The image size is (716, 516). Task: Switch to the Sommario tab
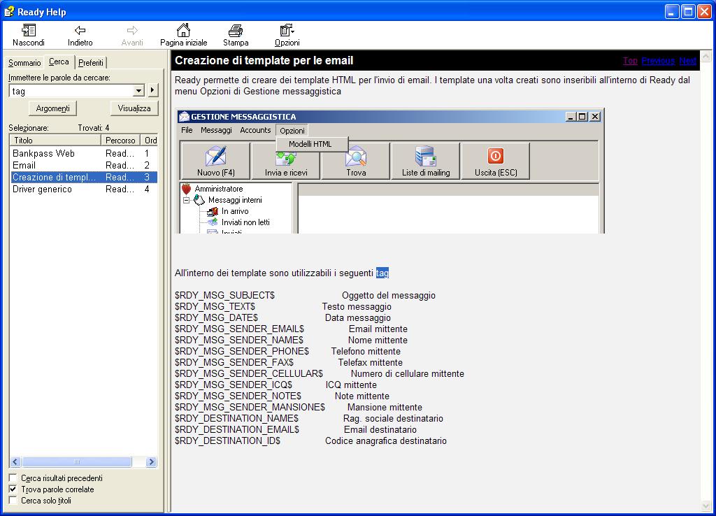24,62
